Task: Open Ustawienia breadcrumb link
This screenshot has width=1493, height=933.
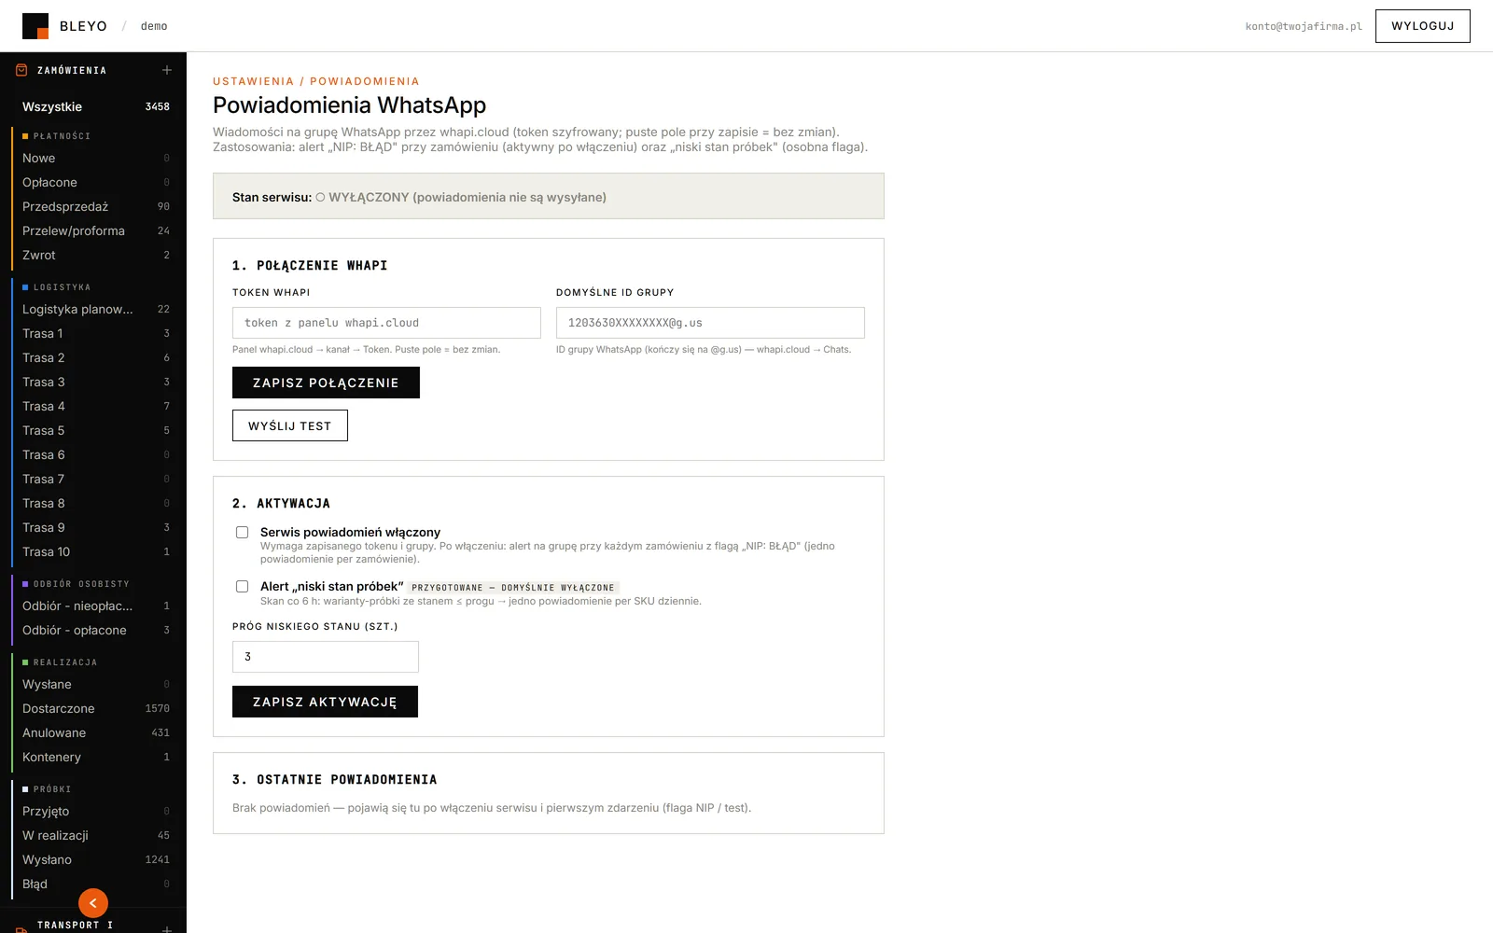Action: coord(253,81)
